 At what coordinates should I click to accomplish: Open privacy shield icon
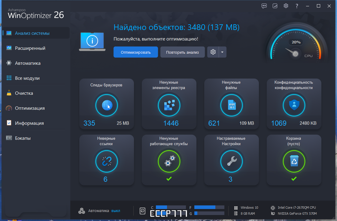pos(294,105)
